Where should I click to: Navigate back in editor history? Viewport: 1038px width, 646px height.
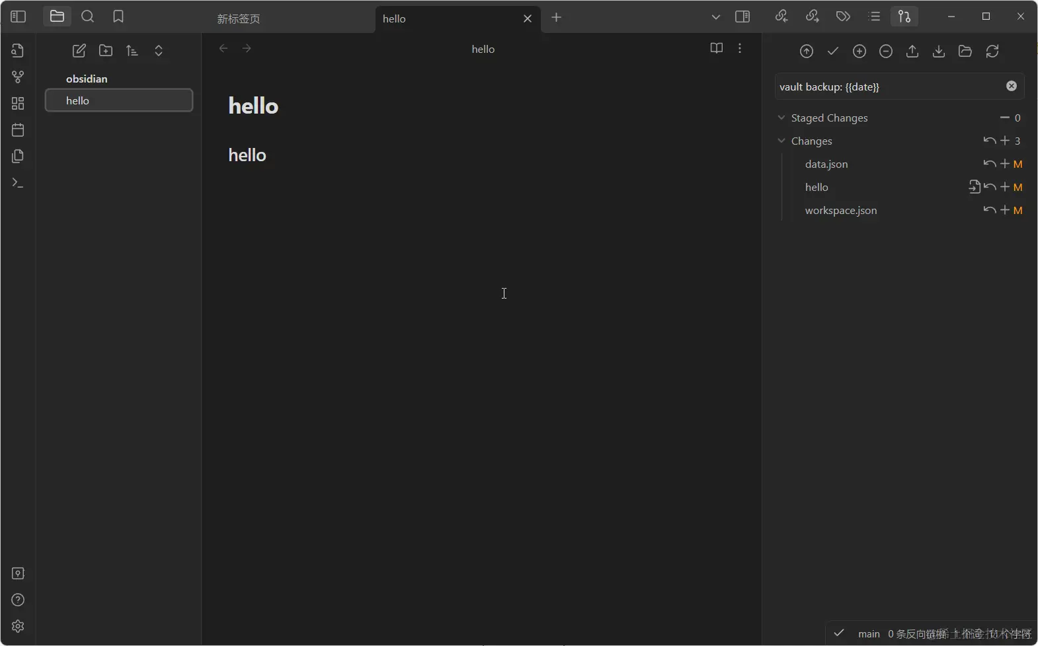(x=223, y=48)
